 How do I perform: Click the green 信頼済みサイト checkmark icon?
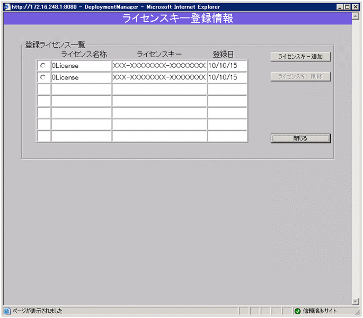297,311
